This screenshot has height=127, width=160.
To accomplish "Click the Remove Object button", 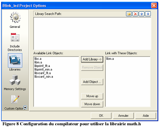I will (92, 68).
